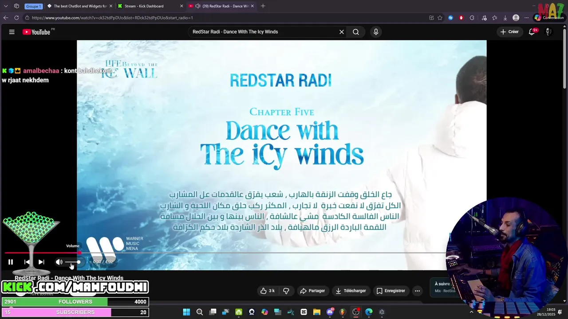Open Microsoft Edge from the taskbar
This screenshot has width=568, height=319.
(369, 312)
